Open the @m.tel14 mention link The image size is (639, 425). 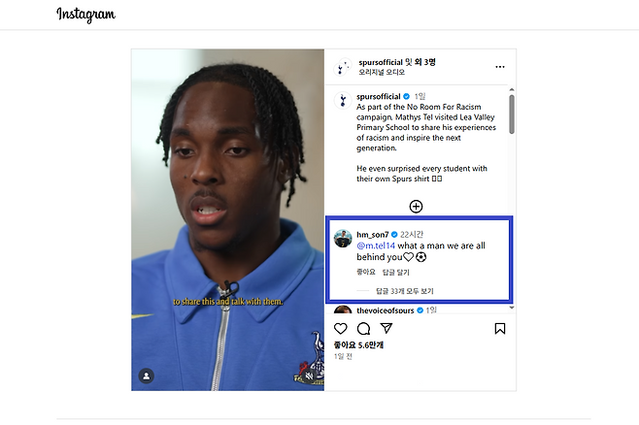376,245
